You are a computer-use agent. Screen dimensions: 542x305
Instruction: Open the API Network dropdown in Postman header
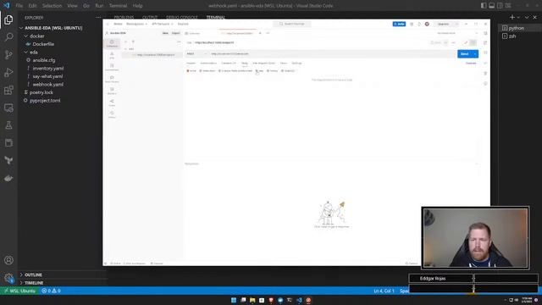(x=162, y=24)
